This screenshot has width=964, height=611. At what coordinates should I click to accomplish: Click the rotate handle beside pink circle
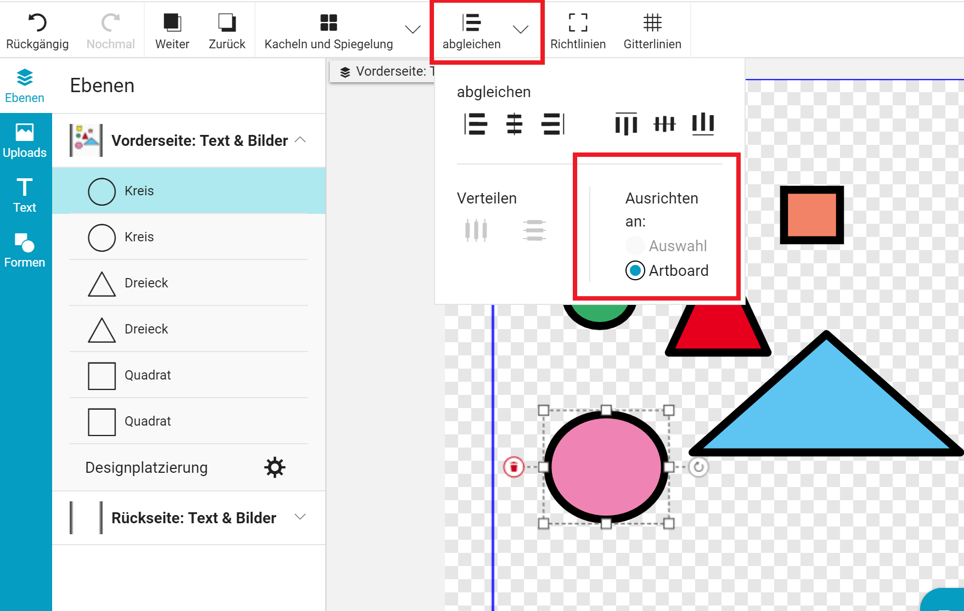[698, 467]
